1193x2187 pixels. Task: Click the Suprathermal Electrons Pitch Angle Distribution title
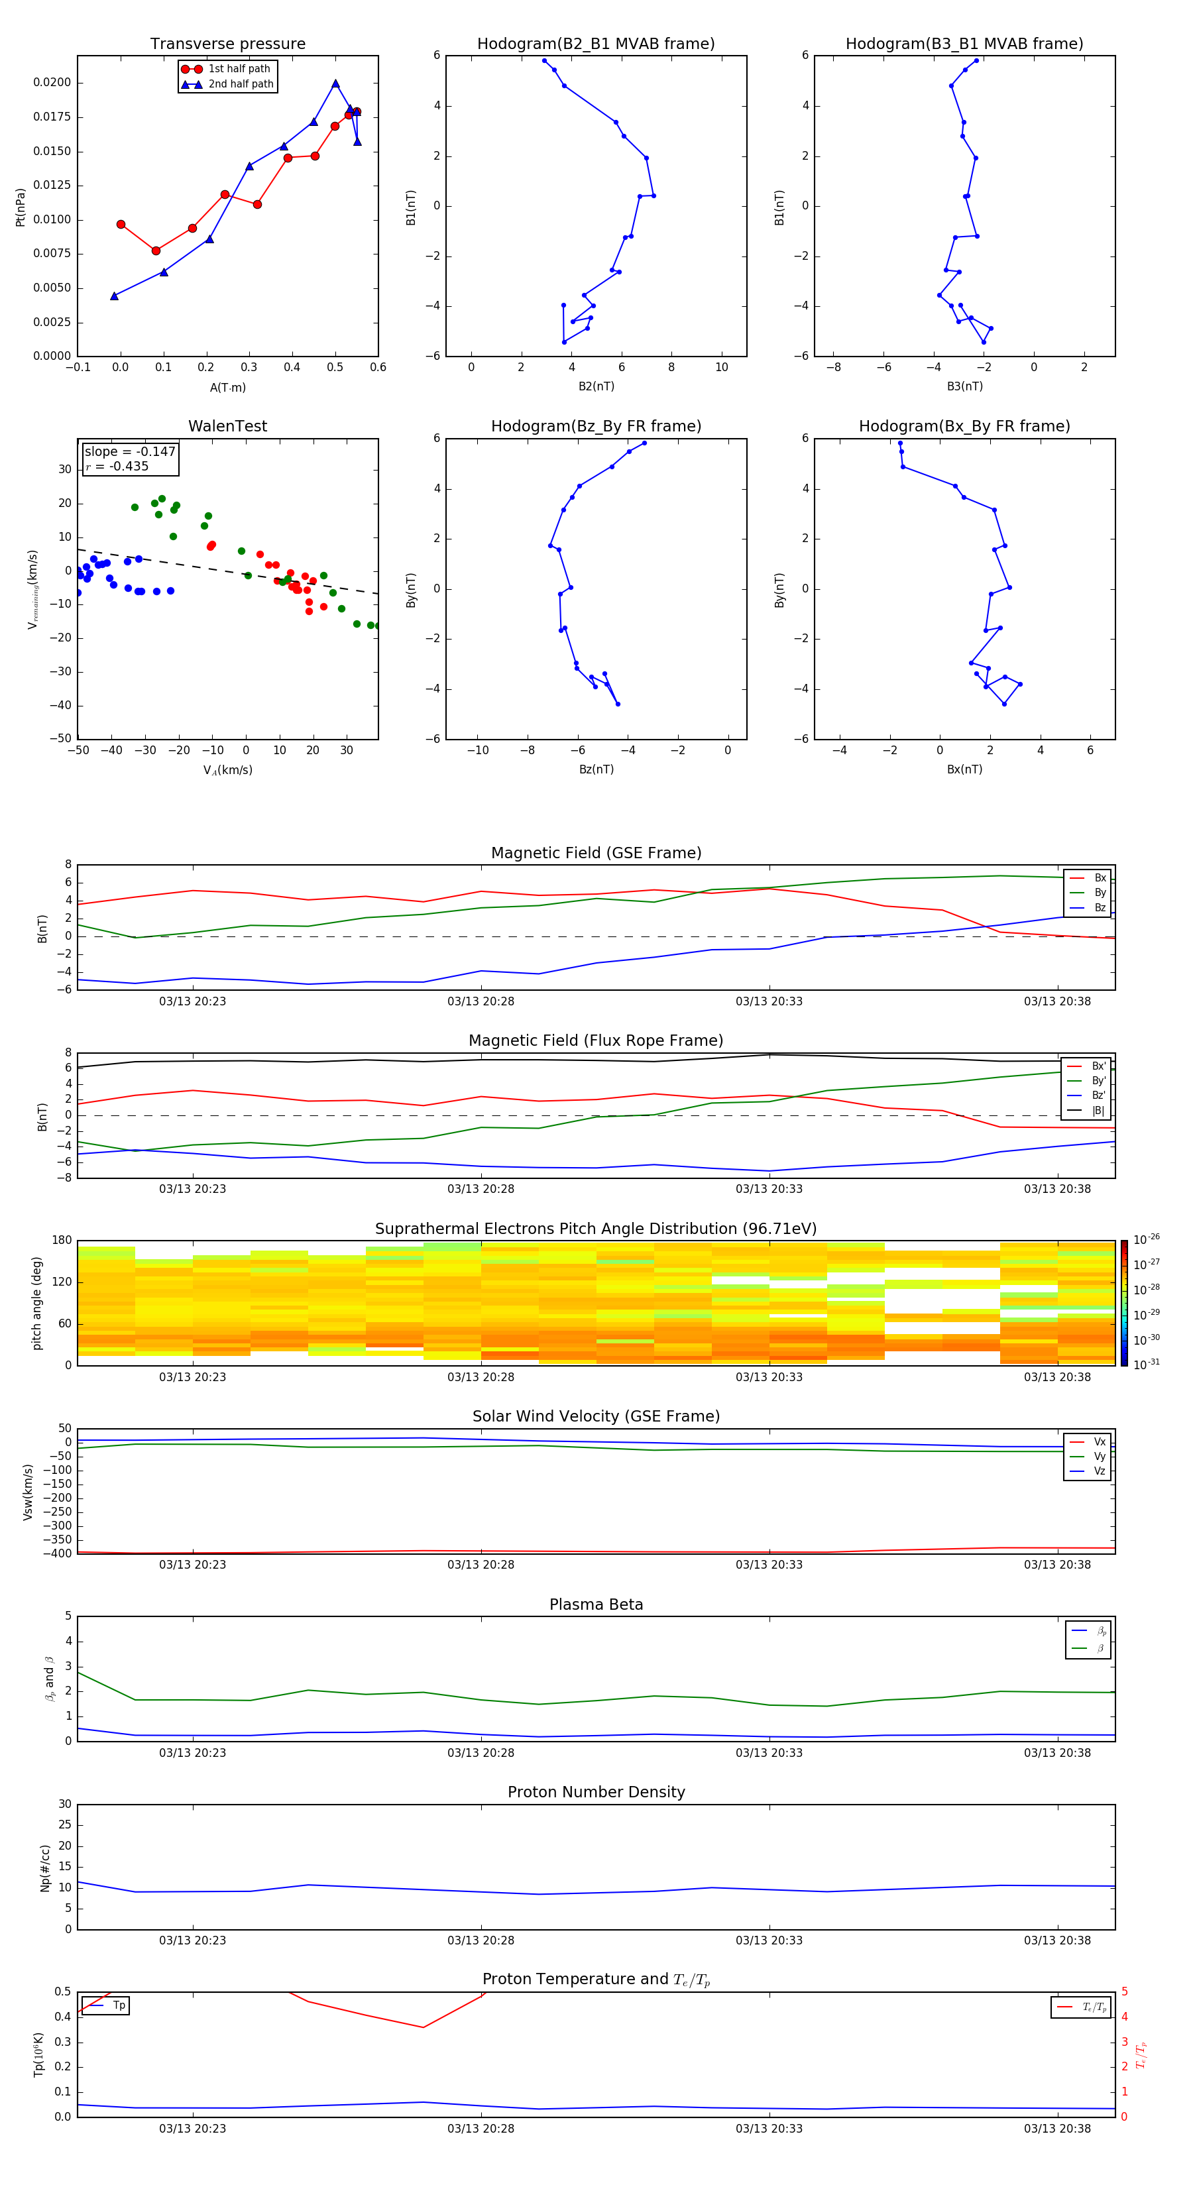[x=596, y=1229]
